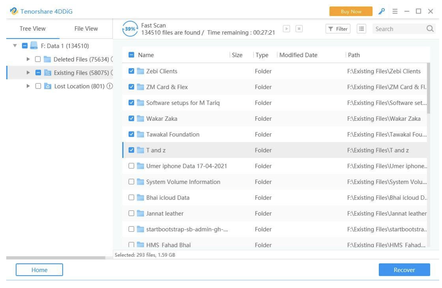This screenshot has height=288, width=442.
Task: Click the Wakar Zaka folder icon
Action: coord(141,119)
